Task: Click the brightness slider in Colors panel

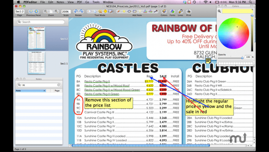Action: pyautogui.click(x=252, y=33)
